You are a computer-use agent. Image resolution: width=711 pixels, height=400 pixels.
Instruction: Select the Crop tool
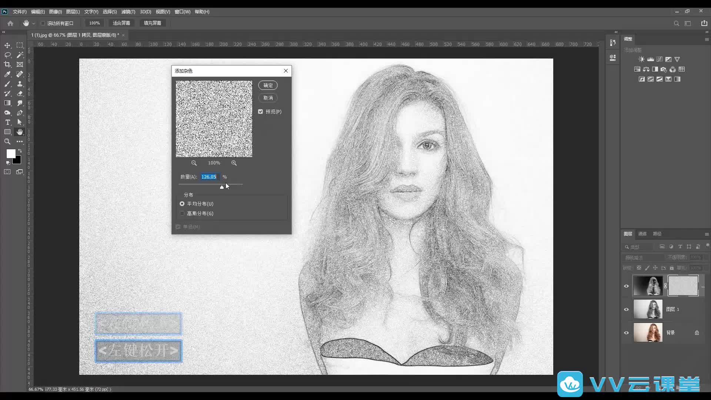[x=7, y=64]
